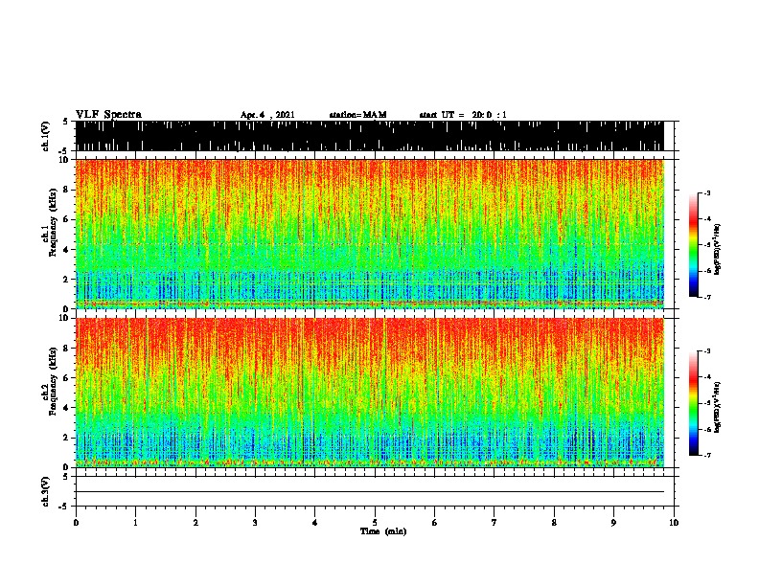Click the ch.2 colorbar log(PSD) units label
The image size is (759, 586).
(718, 407)
